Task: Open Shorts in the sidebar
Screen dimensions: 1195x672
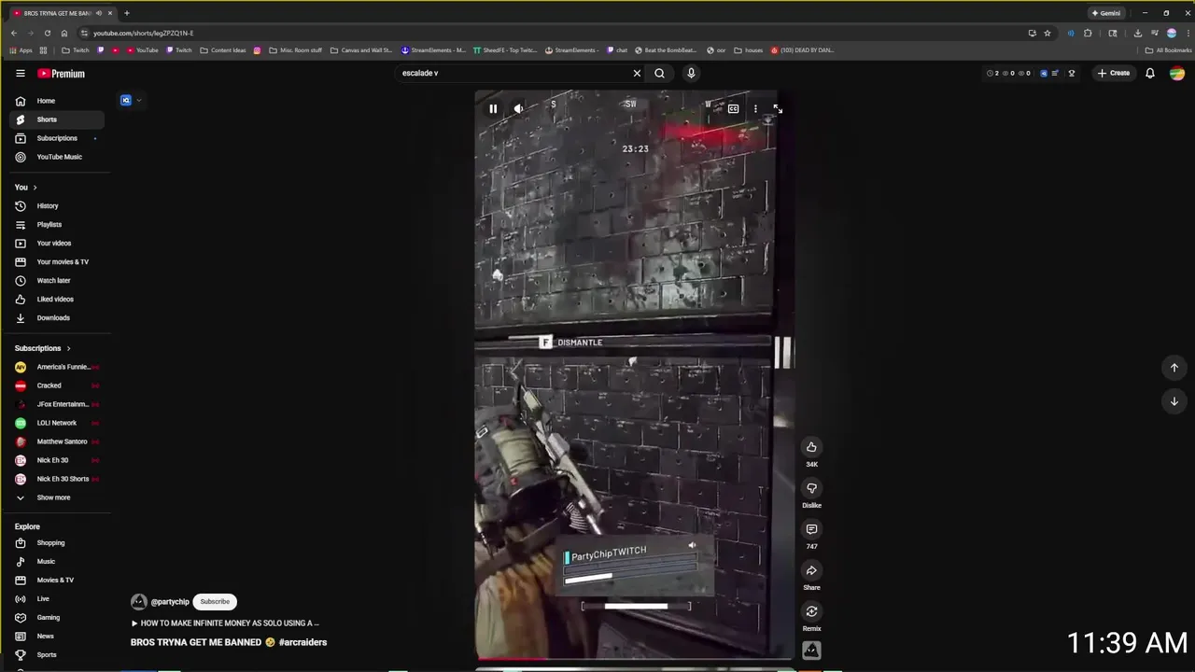Action: [x=56, y=119]
